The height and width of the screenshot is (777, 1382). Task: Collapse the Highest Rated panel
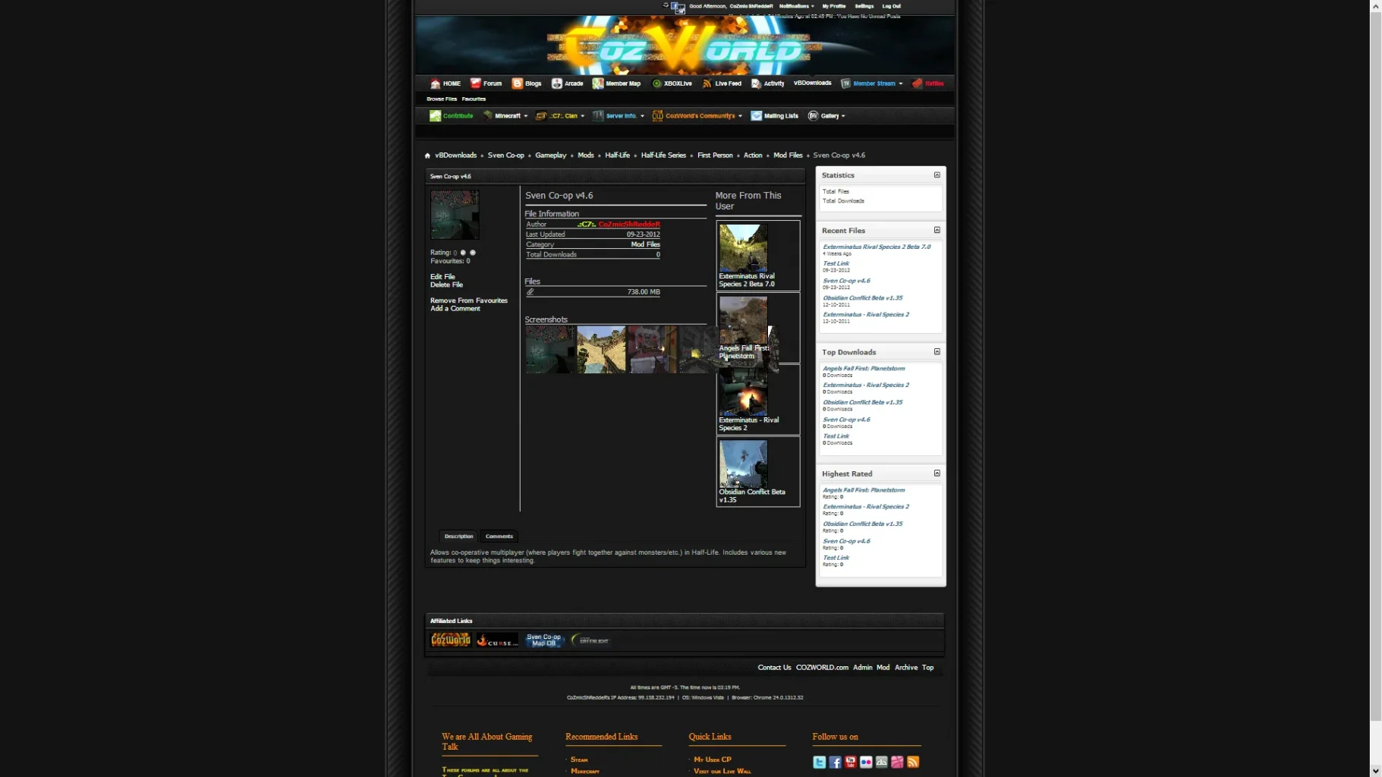(x=937, y=473)
